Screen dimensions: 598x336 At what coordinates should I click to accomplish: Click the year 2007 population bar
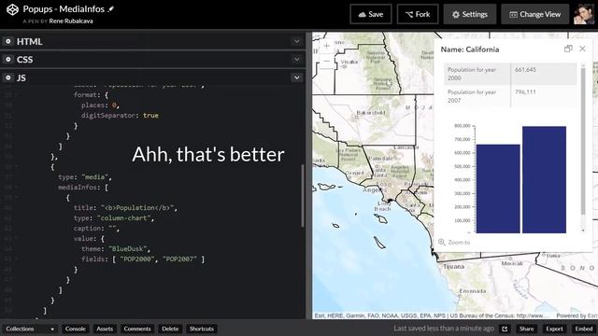tap(544, 179)
